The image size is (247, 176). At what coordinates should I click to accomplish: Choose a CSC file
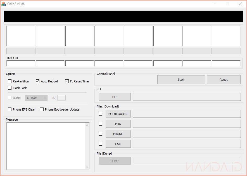pos(118,144)
